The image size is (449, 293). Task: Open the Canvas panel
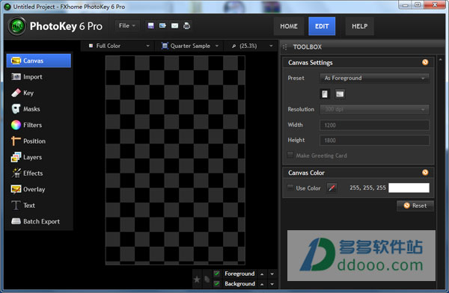tap(39, 61)
